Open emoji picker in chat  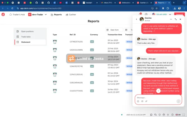(138, 101)
